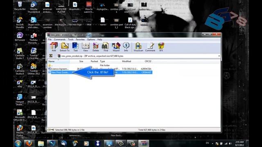This screenshot has width=262, height=147.
Task: Select Mozilla Firefox desktop shortcut
Action: (x=20, y=131)
